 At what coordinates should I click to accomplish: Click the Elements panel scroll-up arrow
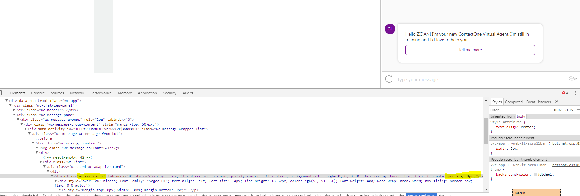[486, 100]
